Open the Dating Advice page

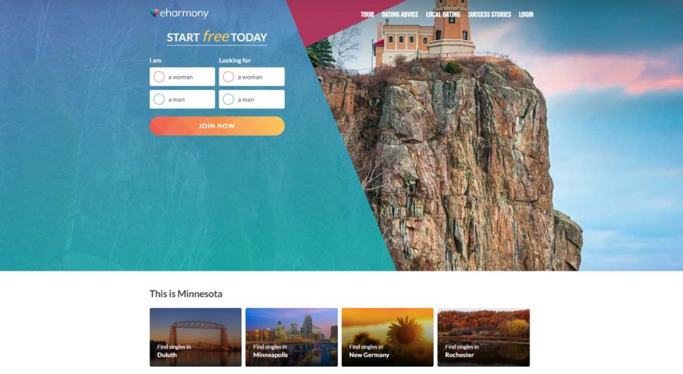400,15
